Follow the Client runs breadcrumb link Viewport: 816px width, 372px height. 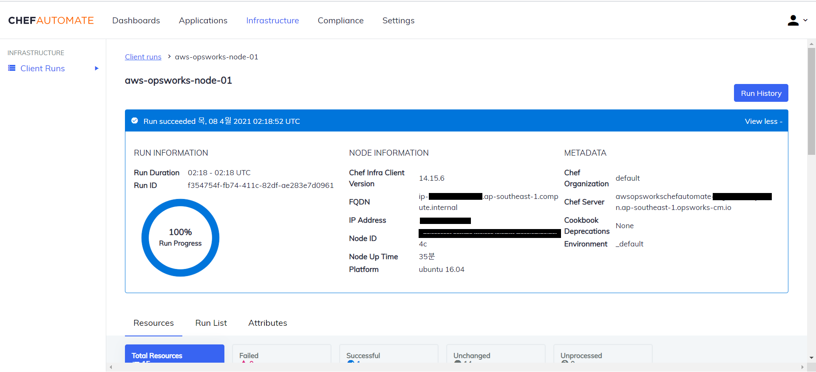pyautogui.click(x=143, y=57)
